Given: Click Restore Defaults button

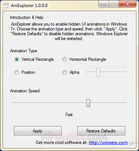Looking at the screenshot, I should click(x=101, y=131).
